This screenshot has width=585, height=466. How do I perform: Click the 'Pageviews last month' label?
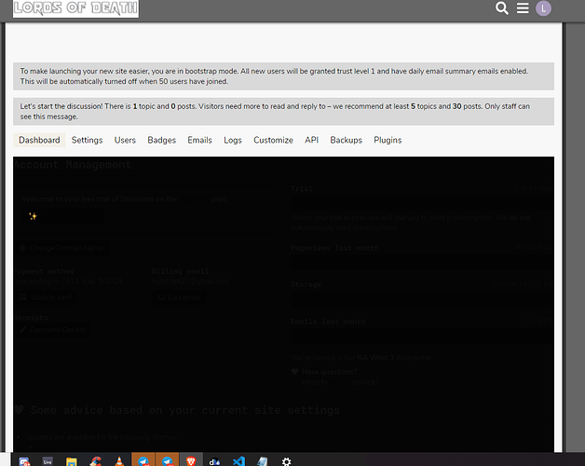(x=334, y=248)
